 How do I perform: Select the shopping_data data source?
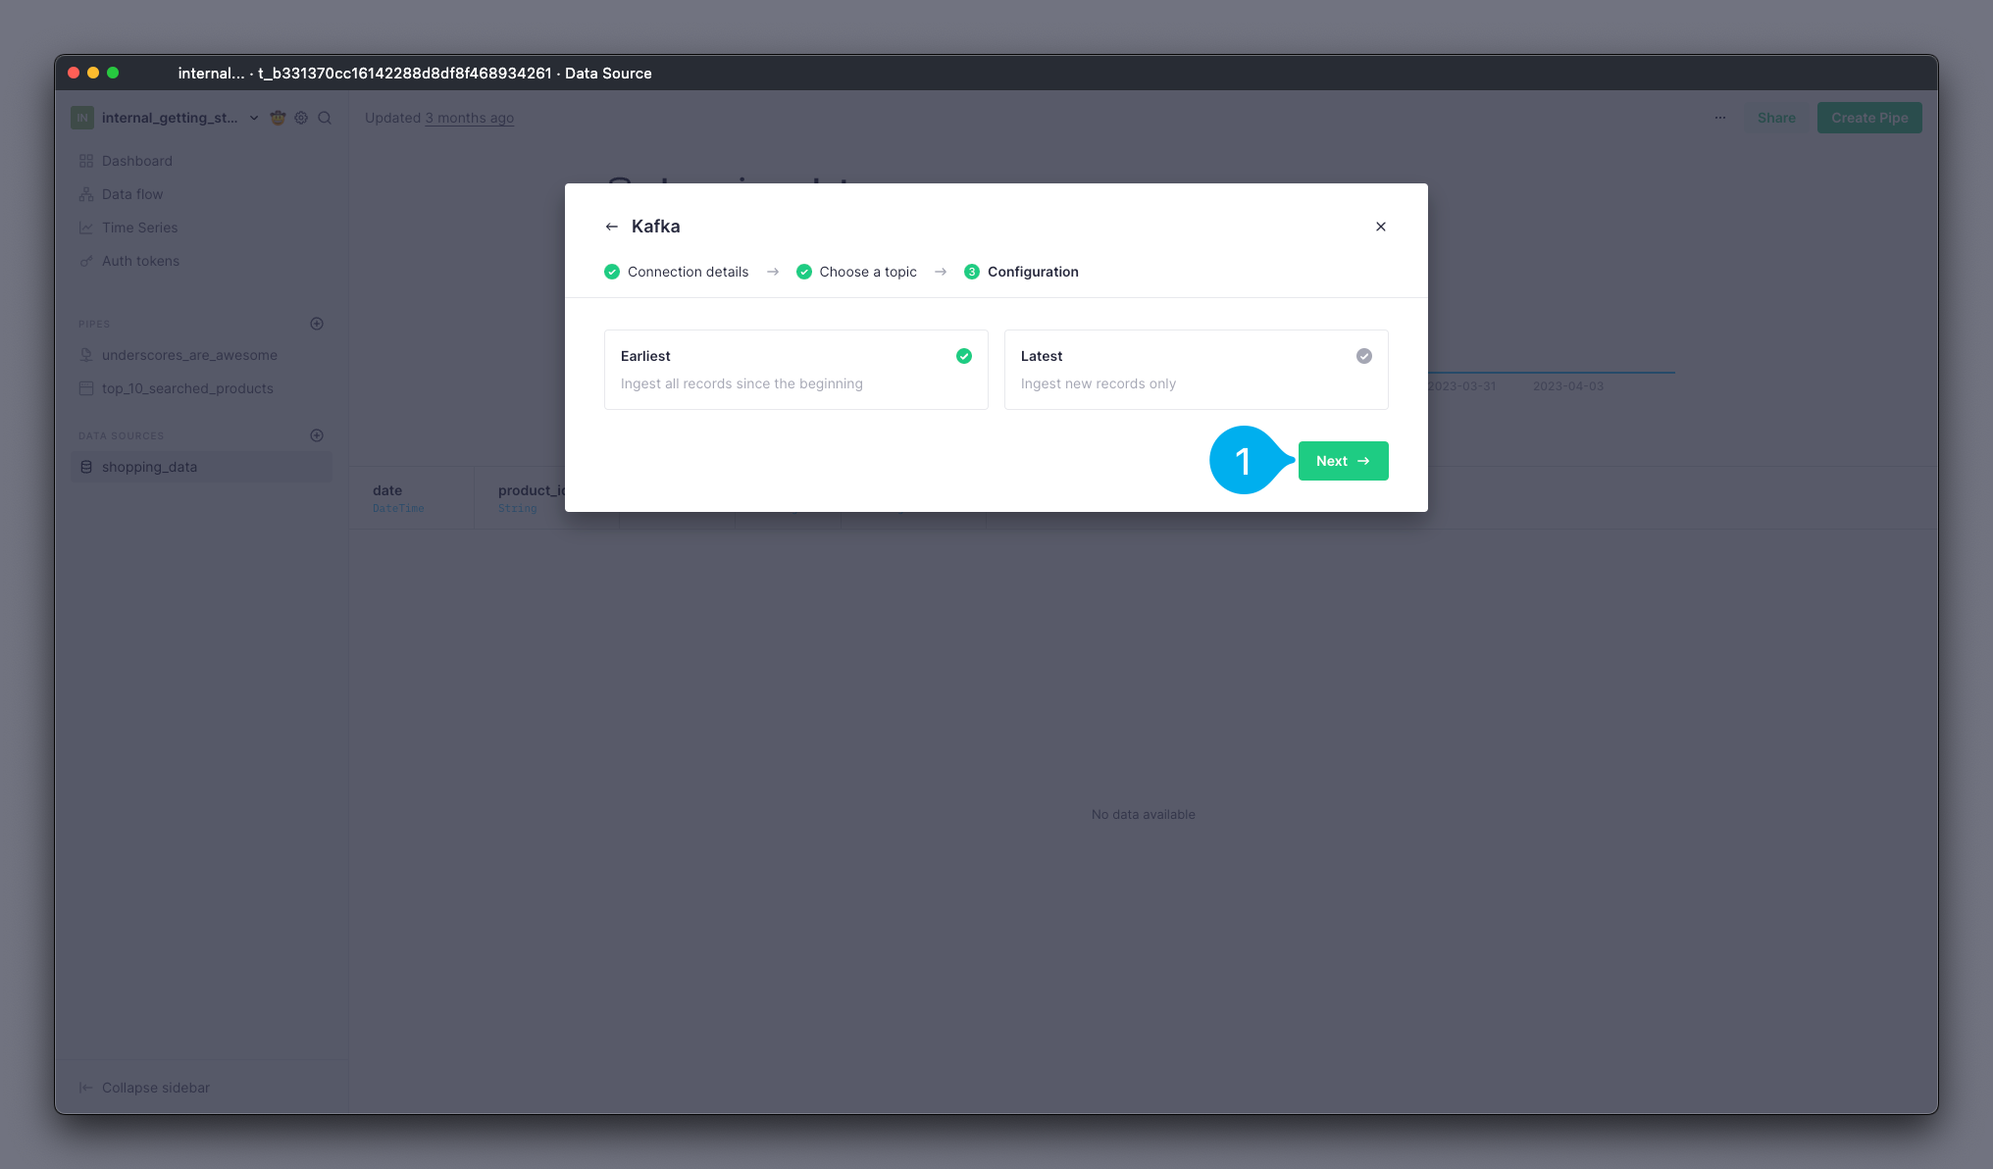pyautogui.click(x=202, y=467)
